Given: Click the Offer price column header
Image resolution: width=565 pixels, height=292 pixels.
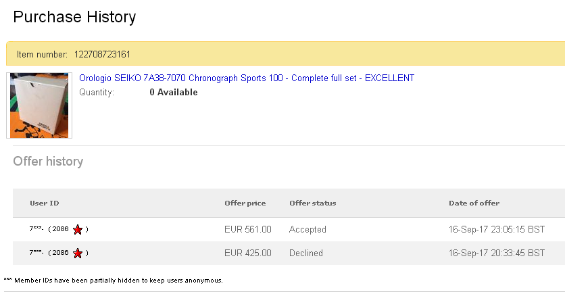Looking at the screenshot, I should click(245, 203).
